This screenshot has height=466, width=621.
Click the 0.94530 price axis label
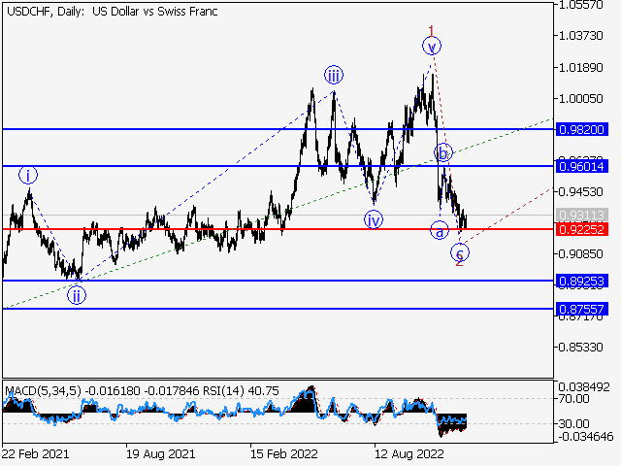[x=580, y=192]
